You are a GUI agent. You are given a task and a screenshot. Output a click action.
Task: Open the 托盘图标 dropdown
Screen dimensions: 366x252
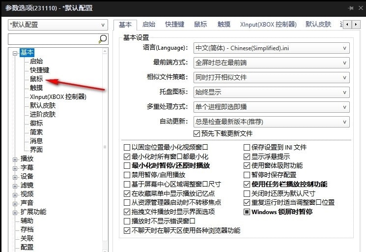272,93
